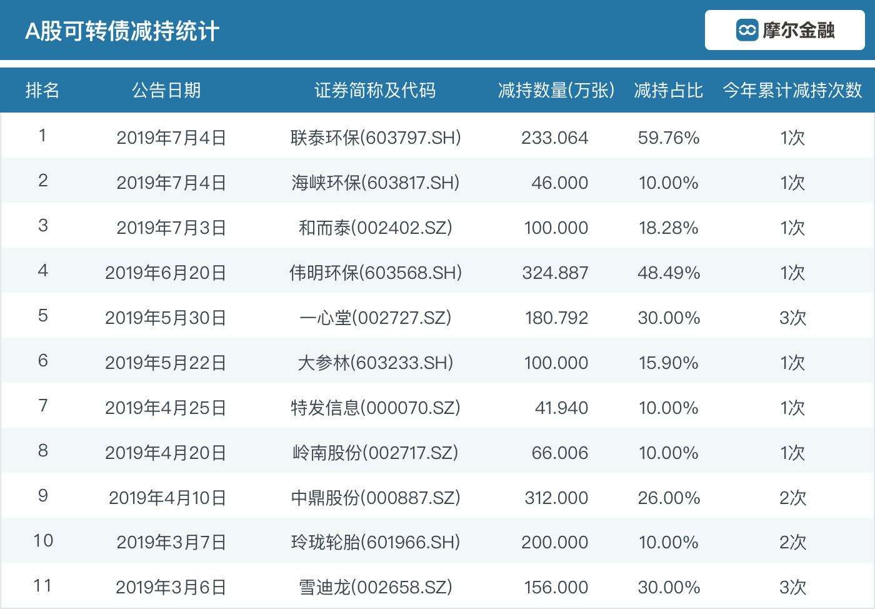Click the quantity value 200.000

click(x=555, y=542)
